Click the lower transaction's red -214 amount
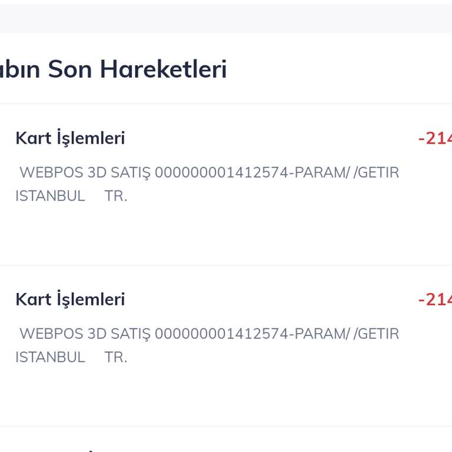452x452 pixels. [x=435, y=300]
